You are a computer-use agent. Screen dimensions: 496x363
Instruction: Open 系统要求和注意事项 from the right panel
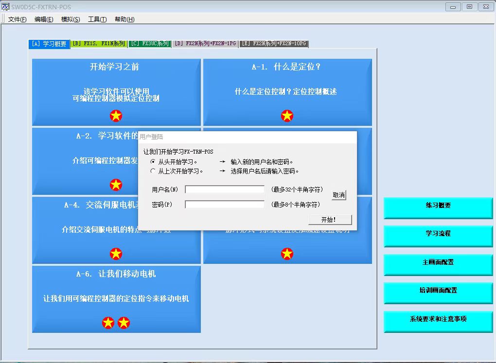pos(438,320)
